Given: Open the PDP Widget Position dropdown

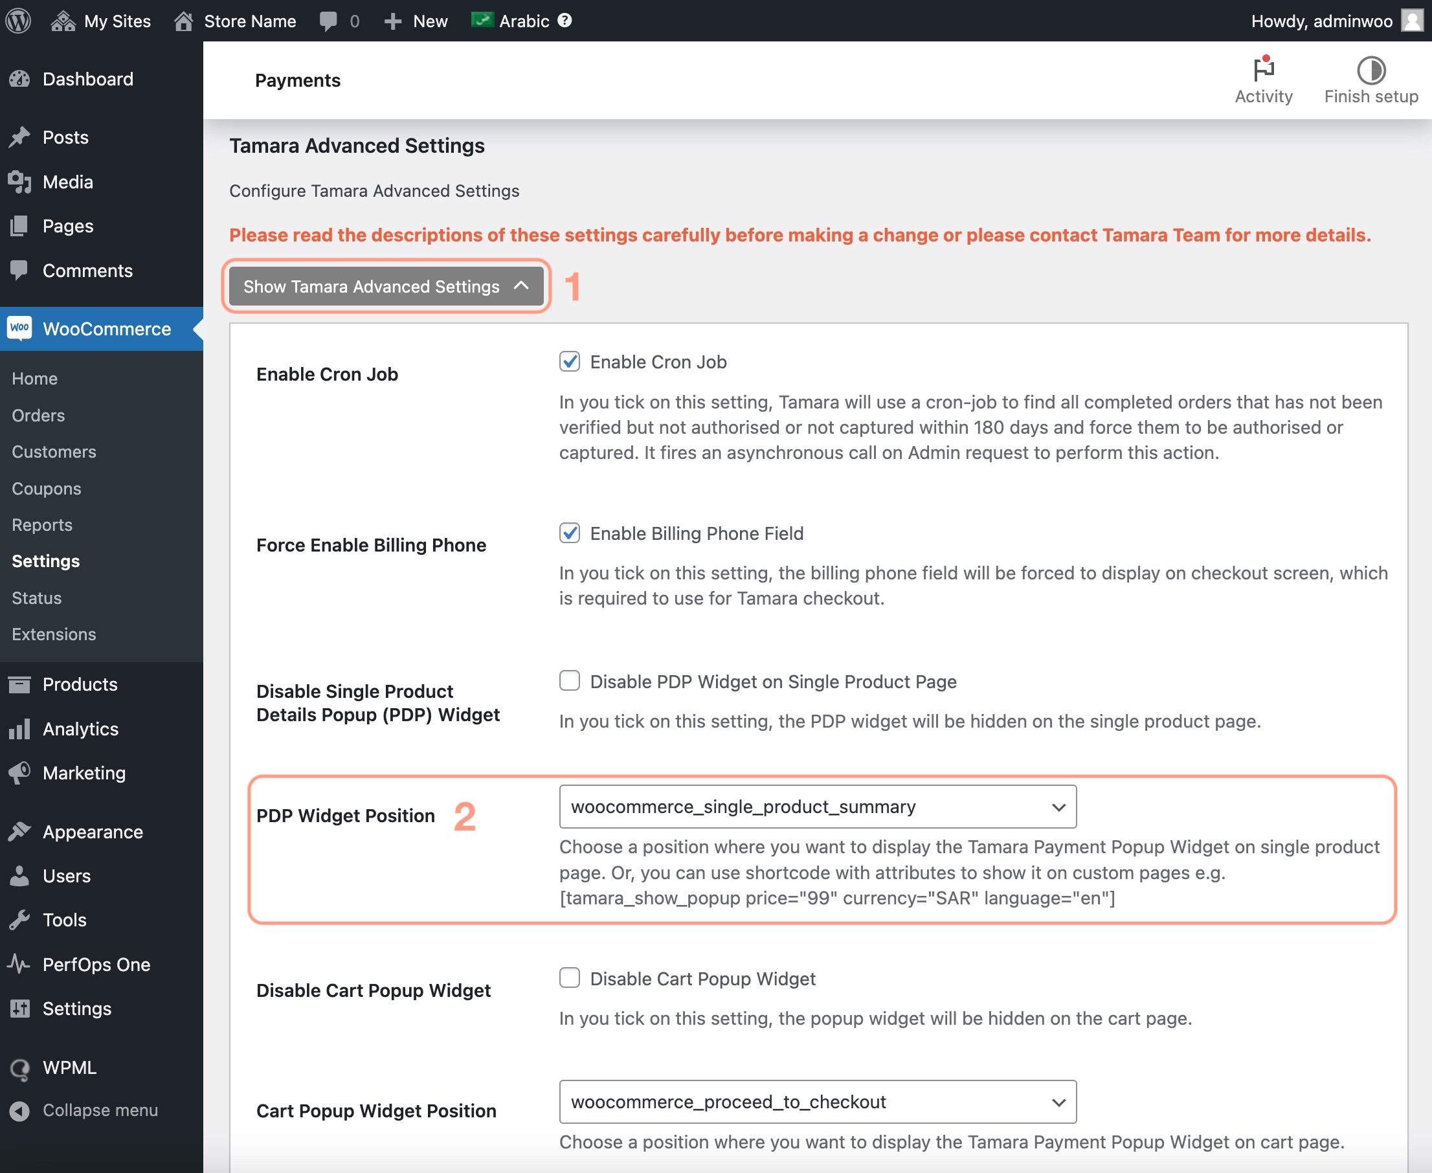Looking at the screenshot, I should (x=817, y=807).
